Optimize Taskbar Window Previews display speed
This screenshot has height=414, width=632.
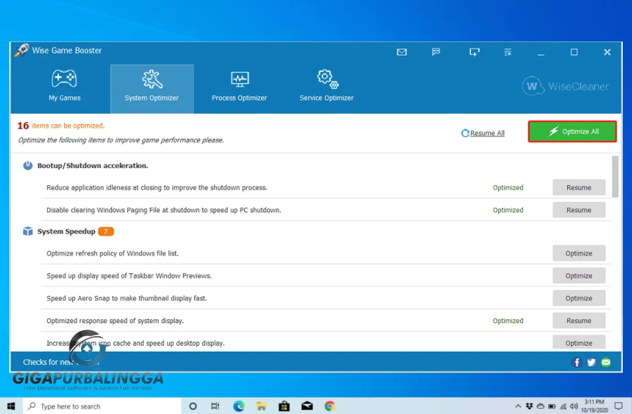pyautogui.click(x=579, y=276)
